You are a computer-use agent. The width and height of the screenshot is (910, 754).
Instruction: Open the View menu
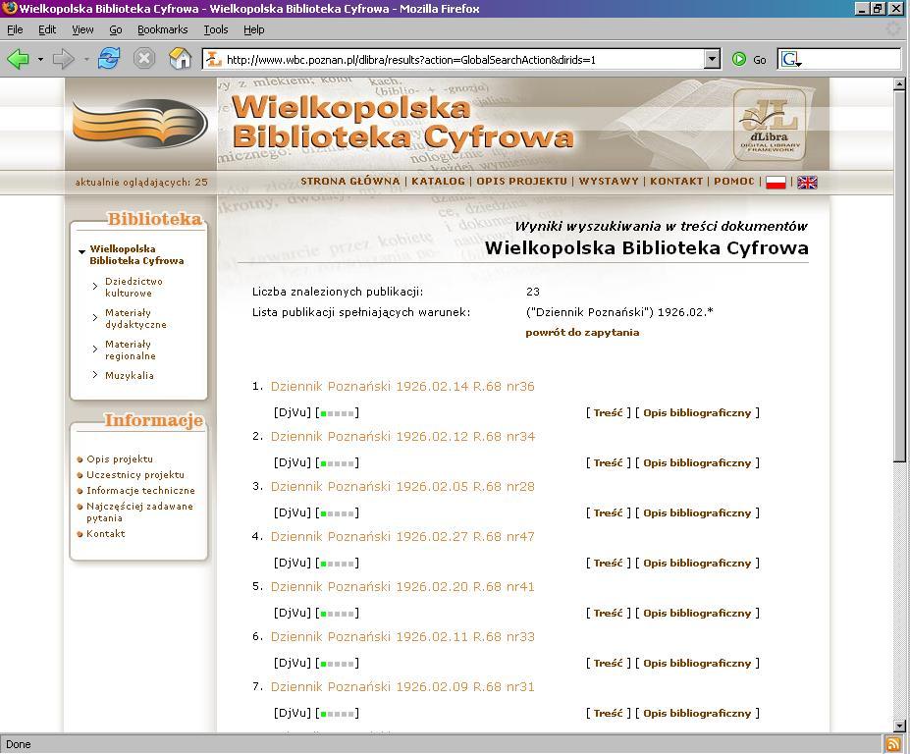tap(82, 29)
